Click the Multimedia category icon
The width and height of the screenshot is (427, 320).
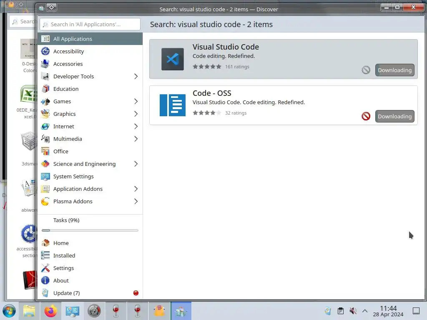45,139
